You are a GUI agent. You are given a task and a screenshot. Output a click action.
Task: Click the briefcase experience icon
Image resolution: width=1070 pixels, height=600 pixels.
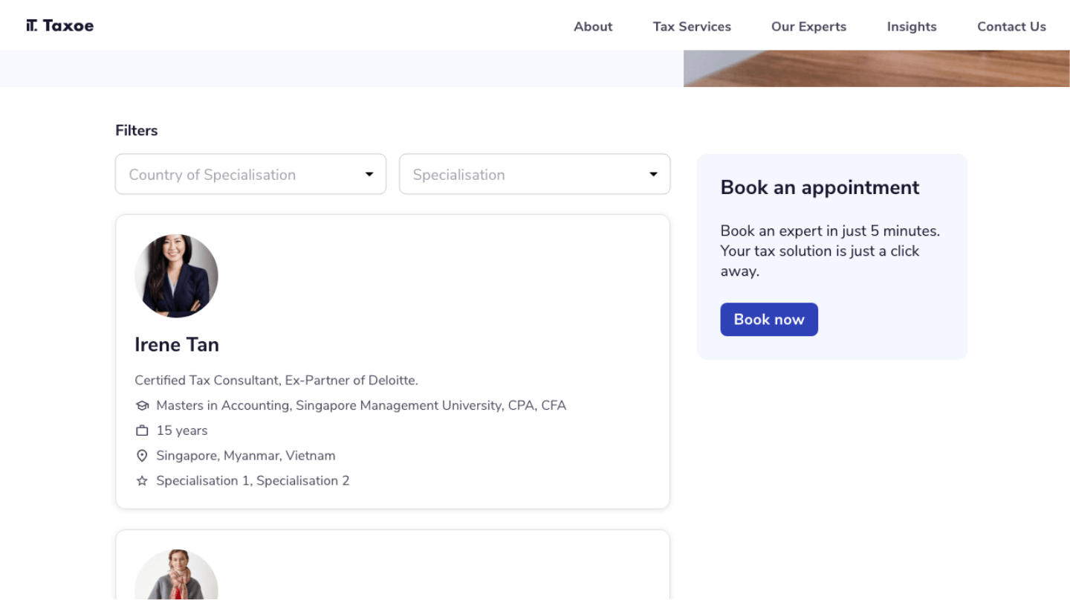point(142,430)
